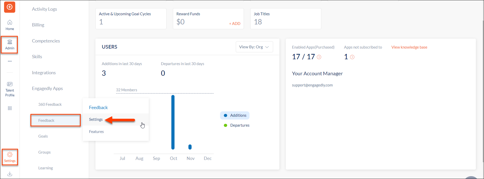The width and height of the screenshot is (484, 179).
Task: Open Goals app entry
Action: pos(43,136)
